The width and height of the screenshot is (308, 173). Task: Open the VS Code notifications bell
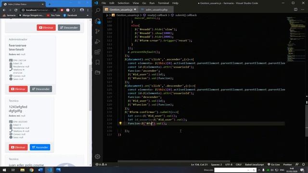[x=304, y=164]
